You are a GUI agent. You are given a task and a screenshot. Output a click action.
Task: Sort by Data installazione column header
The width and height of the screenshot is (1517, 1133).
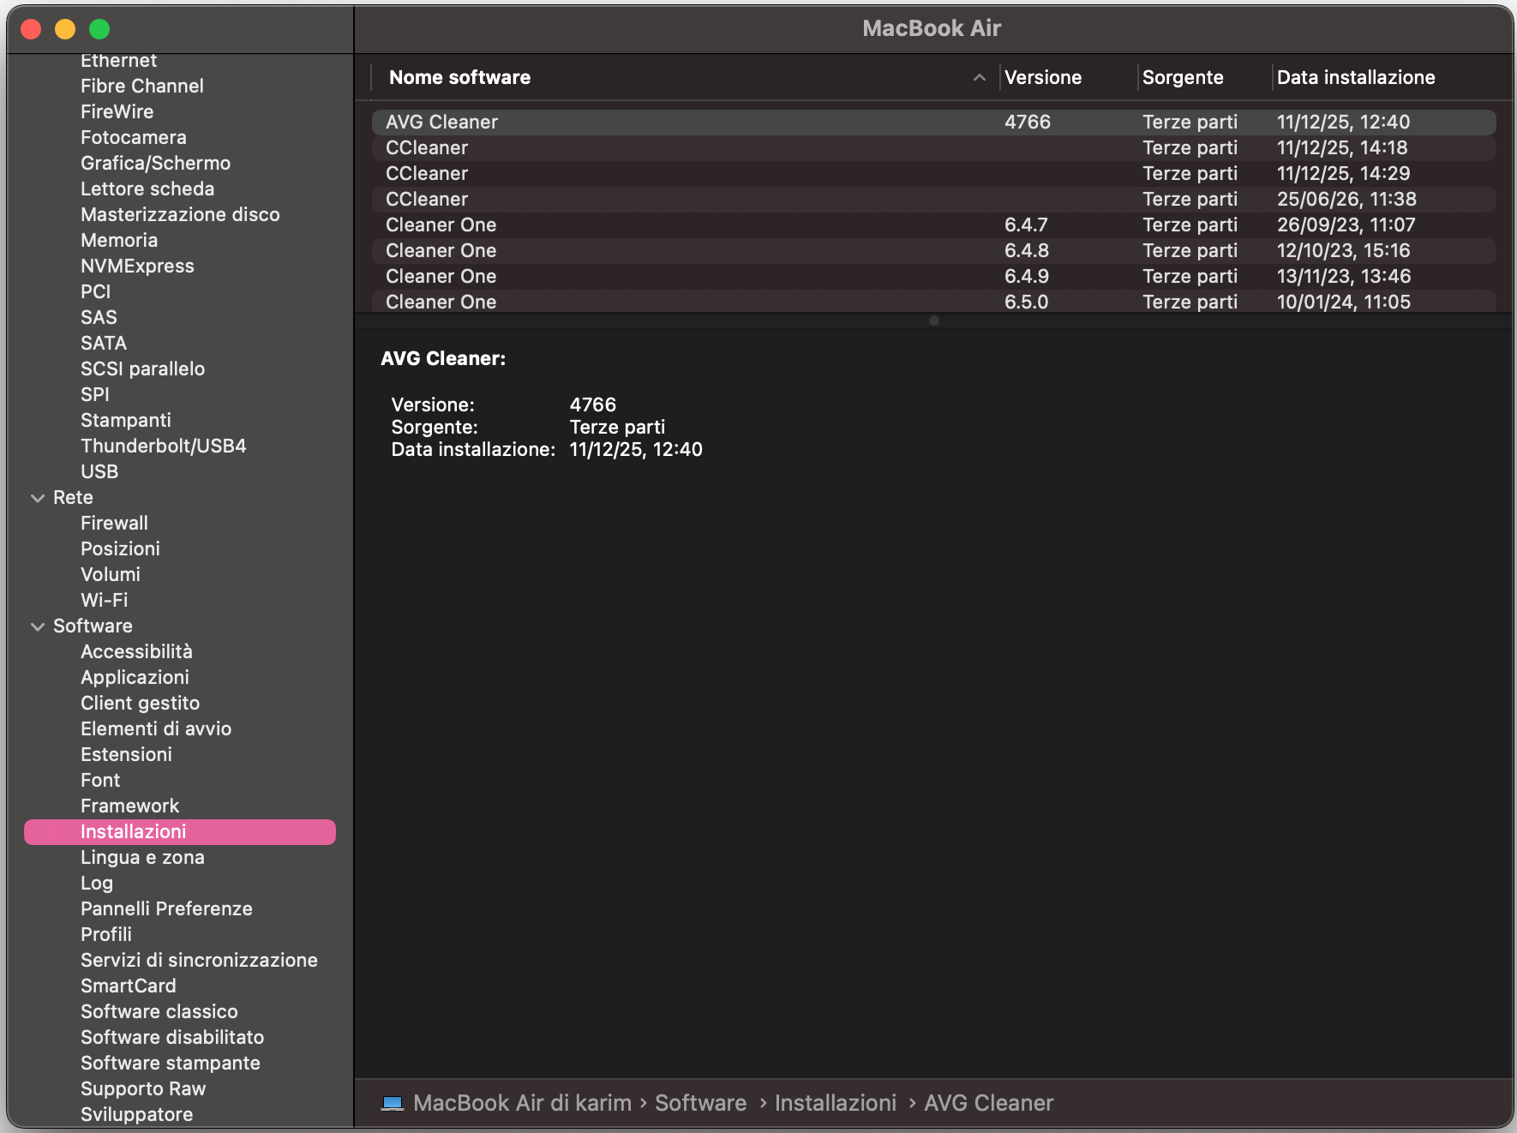point(1356,77)
